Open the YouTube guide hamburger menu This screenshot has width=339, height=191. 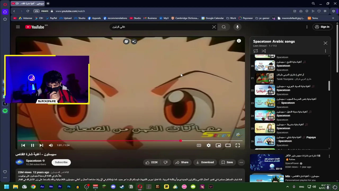click(x=18, y=27)
